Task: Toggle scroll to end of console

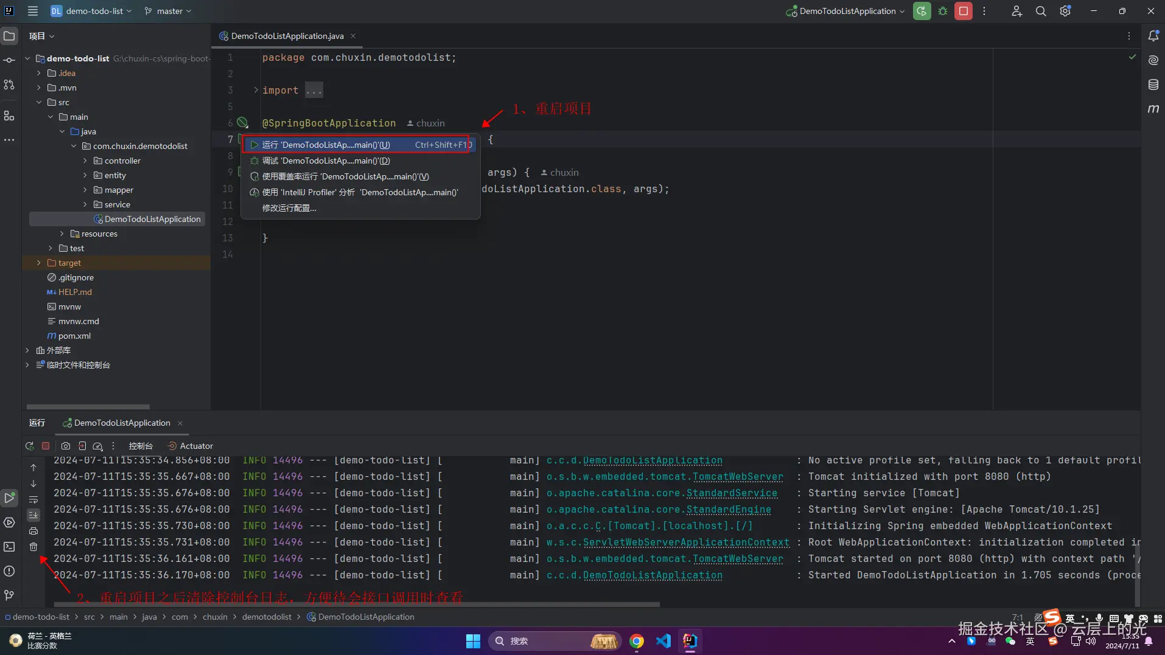Action: 33,515
